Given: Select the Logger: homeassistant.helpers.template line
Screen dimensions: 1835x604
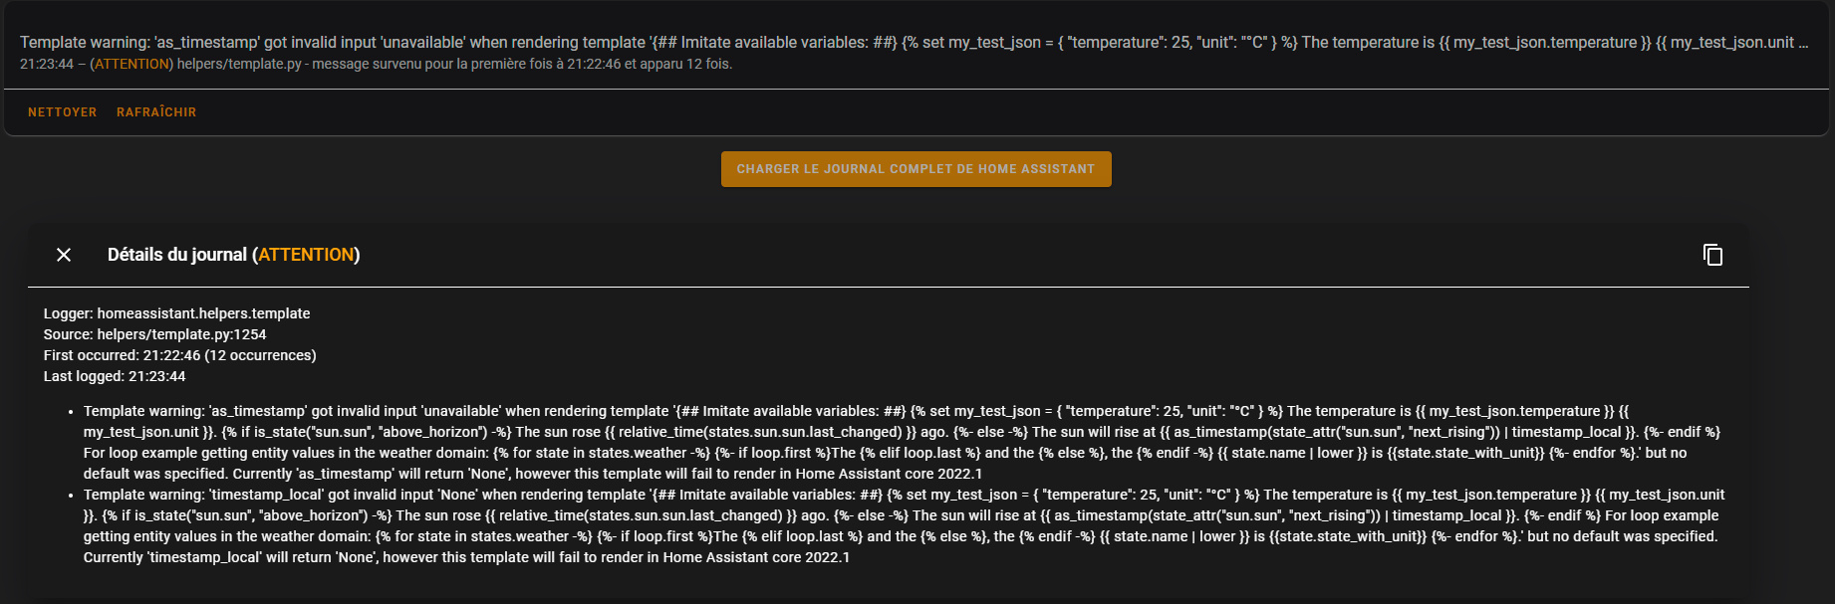Looking at the screenshot, I should point(176,313).
